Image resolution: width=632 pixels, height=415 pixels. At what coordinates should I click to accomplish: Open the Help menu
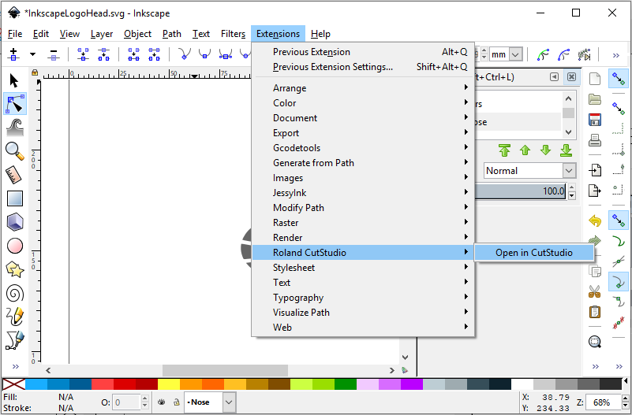pos(320,34)
